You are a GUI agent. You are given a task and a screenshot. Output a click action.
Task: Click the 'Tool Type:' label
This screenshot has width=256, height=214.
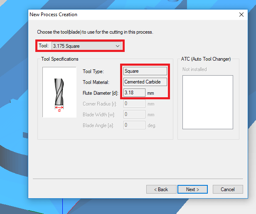point(93,71)
